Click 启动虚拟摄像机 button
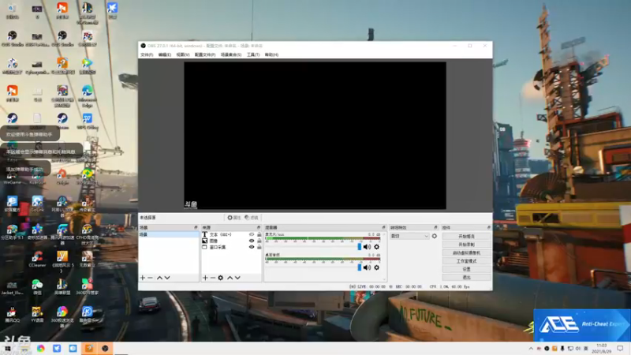631x355 pixels. [466, 252]
